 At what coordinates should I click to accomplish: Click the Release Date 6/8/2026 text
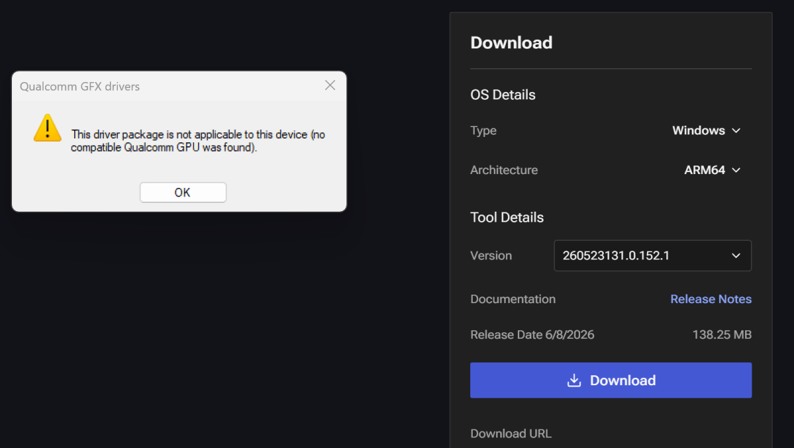point(532,335)
